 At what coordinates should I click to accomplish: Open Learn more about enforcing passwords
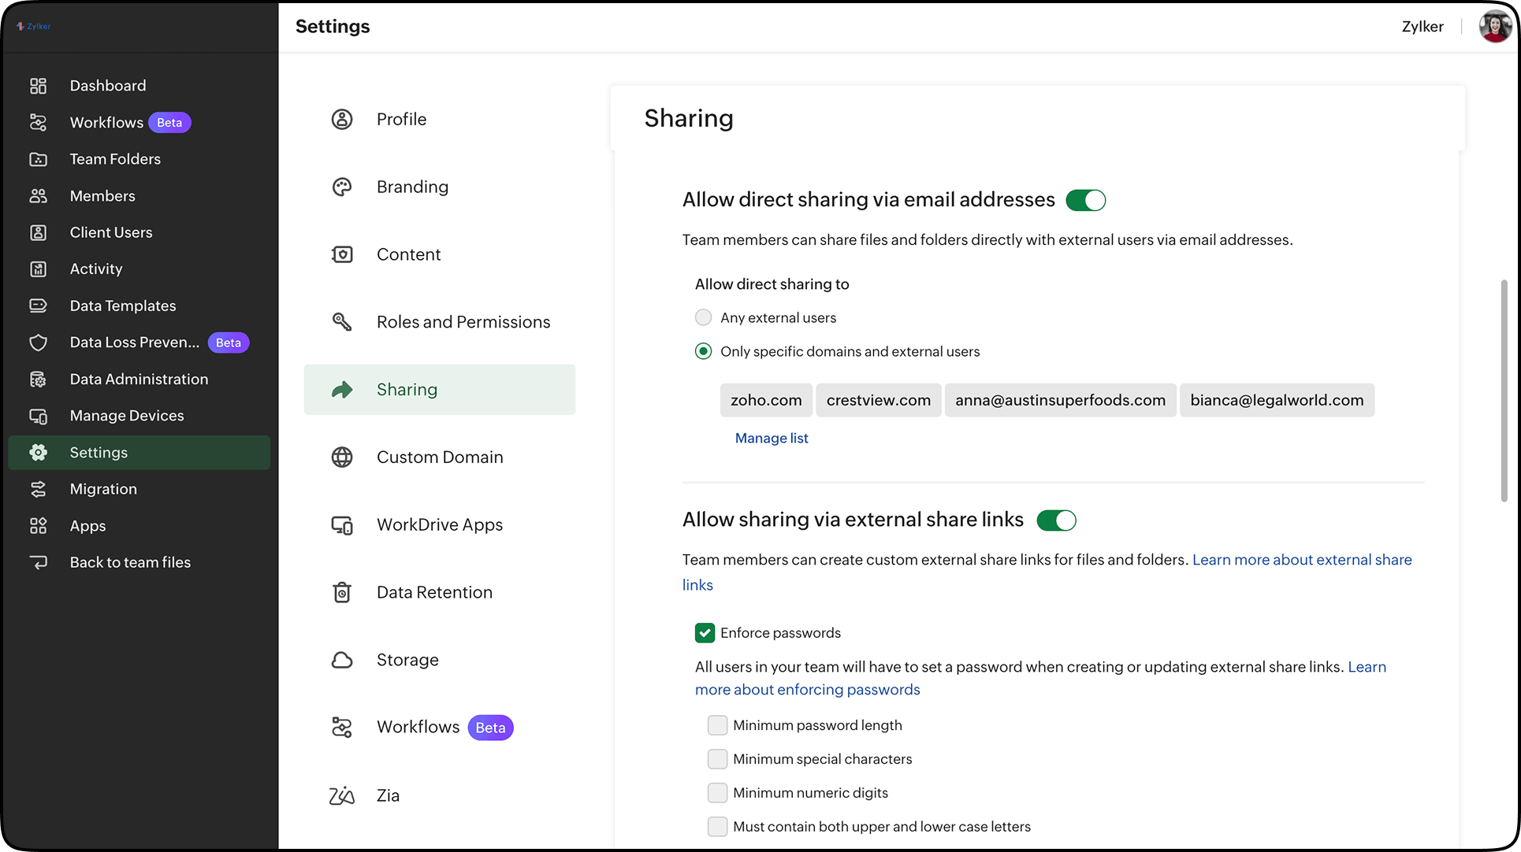807,689
